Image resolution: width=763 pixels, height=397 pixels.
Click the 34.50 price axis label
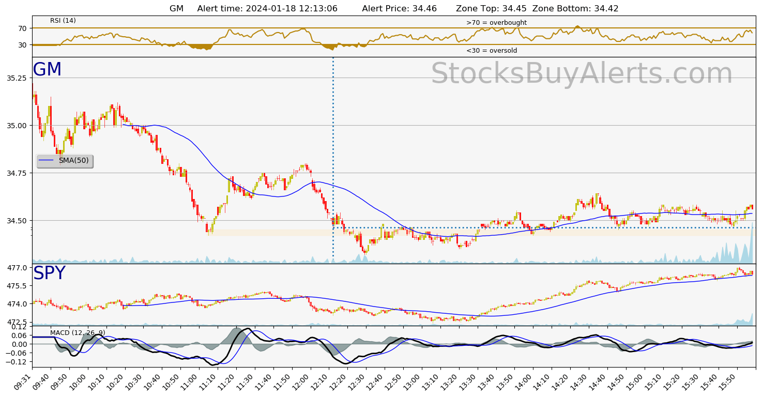pos(17,221)
